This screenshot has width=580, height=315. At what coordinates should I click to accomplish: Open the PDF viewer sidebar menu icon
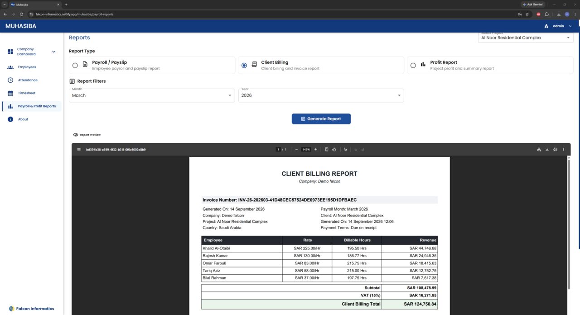click(79, 150)
